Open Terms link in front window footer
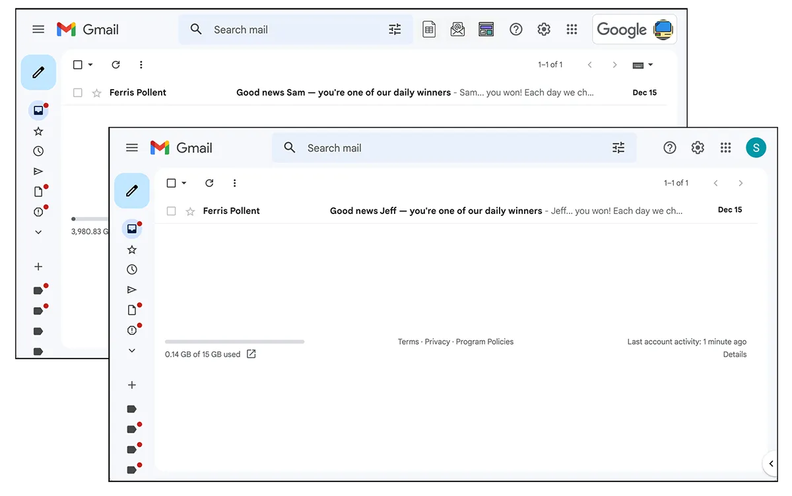This screenshot has width=792, height=496. pyautogui.click(x=408, y=341)
